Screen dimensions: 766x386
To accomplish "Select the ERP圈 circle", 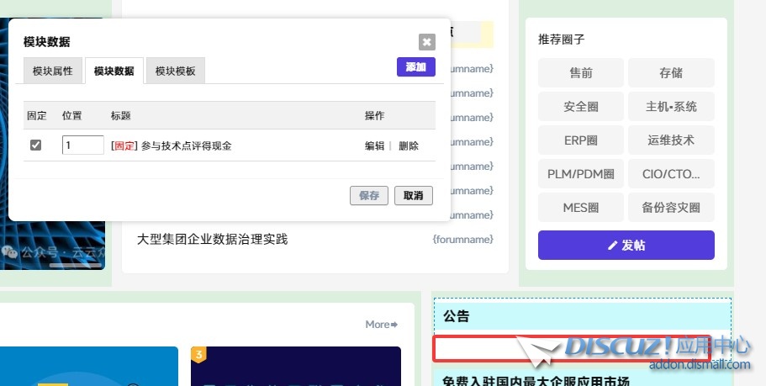I will [x=581, y=140].
